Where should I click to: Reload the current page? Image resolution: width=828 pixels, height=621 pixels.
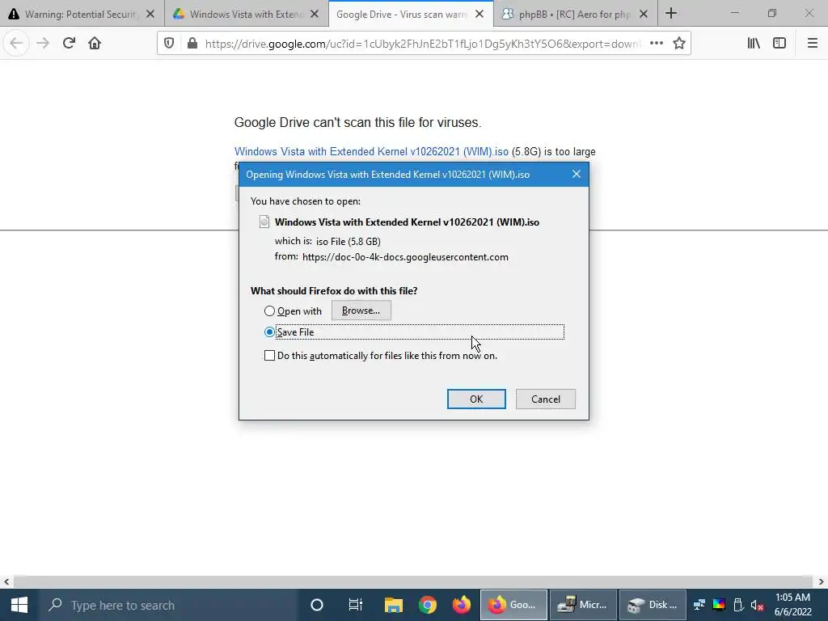point(69,44)
